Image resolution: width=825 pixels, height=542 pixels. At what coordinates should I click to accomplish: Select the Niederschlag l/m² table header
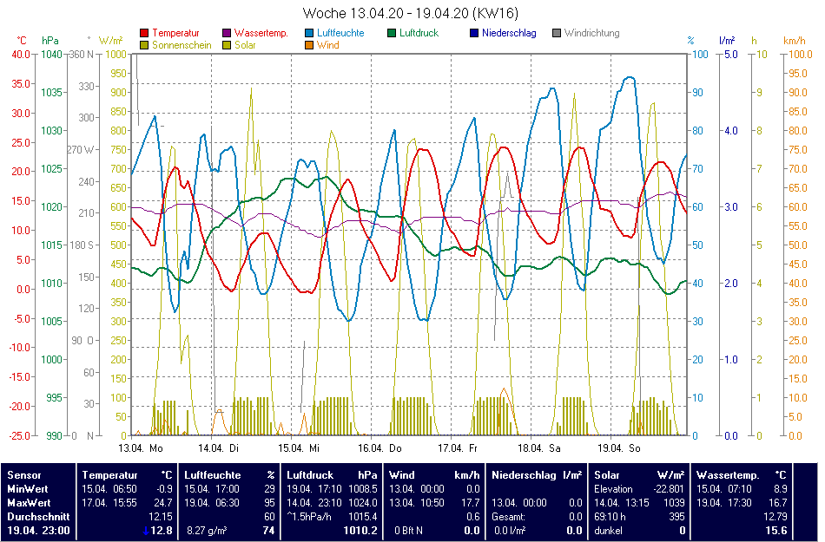[x=537, y=475]
